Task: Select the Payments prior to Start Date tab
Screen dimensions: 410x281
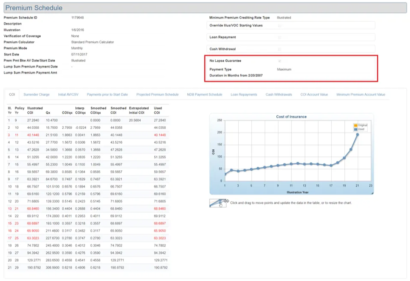Action: 107,94
